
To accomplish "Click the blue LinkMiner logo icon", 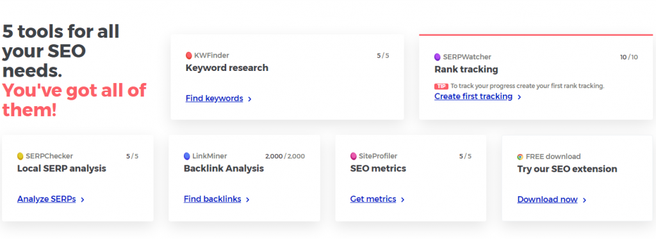I will pos(186,157).
